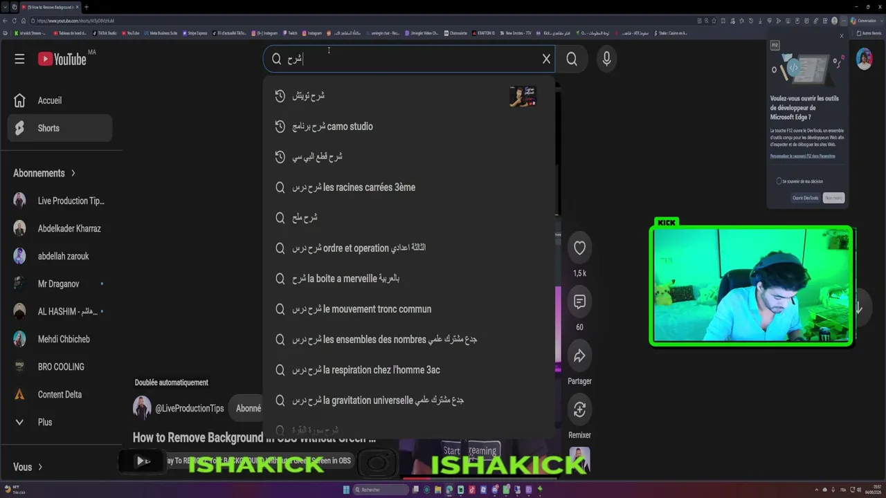Close the DevTools prompt popup
Viewport: 886px width, 498px height.
(x=842, y=36)
